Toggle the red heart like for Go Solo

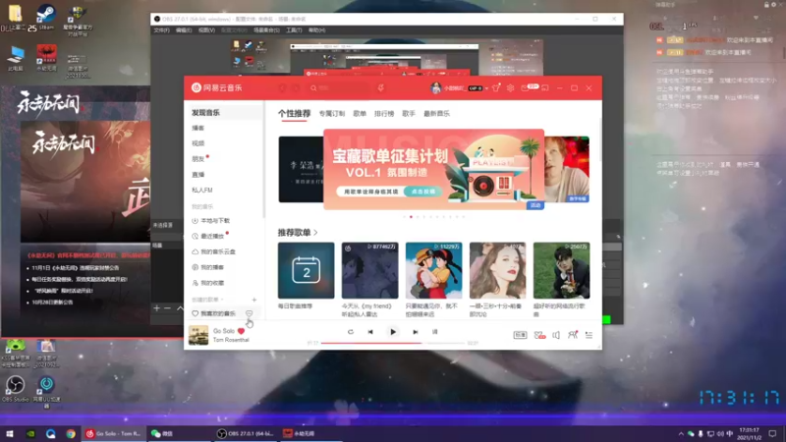[241, 331]
